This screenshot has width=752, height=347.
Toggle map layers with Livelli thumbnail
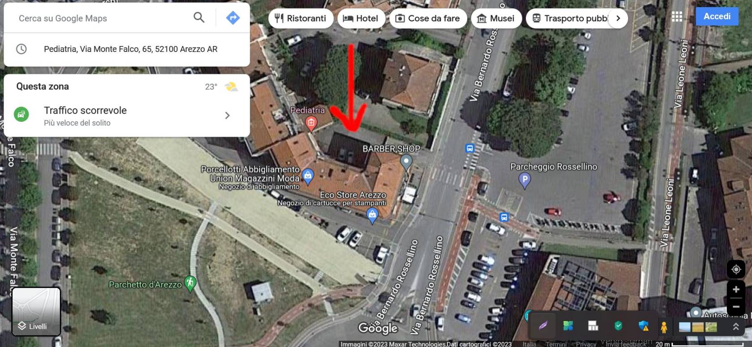point(36,312)
